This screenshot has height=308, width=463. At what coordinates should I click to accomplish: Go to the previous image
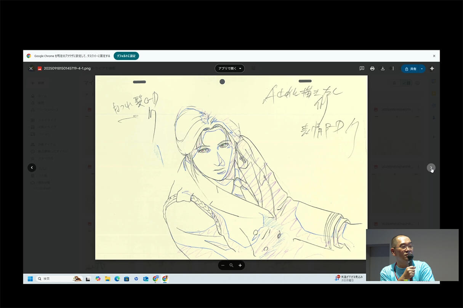coord(32,168)
